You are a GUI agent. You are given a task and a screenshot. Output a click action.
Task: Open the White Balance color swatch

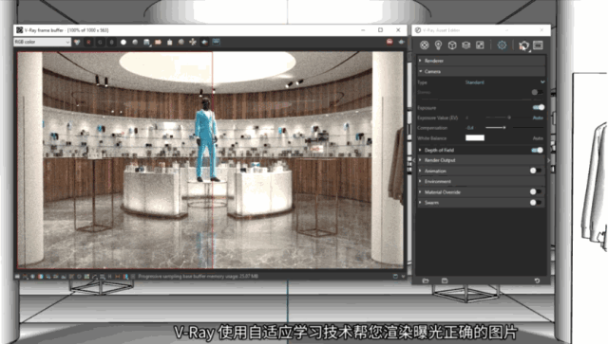[x=475, y=137]
